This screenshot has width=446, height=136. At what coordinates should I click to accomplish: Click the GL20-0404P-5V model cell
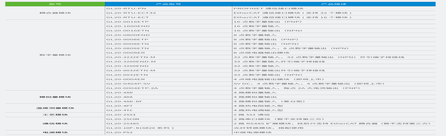tap(168, 84)
